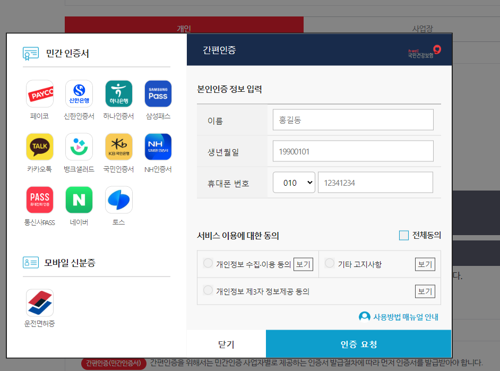This screenshot has width=500, height=371.
Task: Select the PAYCO certificate icon
Action: click(39, 94)
